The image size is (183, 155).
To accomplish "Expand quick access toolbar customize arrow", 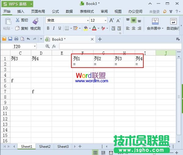I will point(41,39).
